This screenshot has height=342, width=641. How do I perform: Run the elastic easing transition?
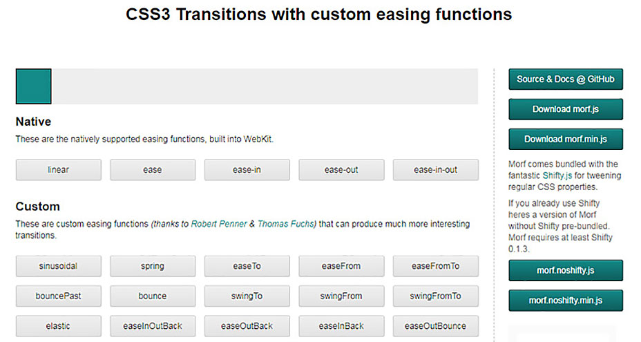[58, 326]
